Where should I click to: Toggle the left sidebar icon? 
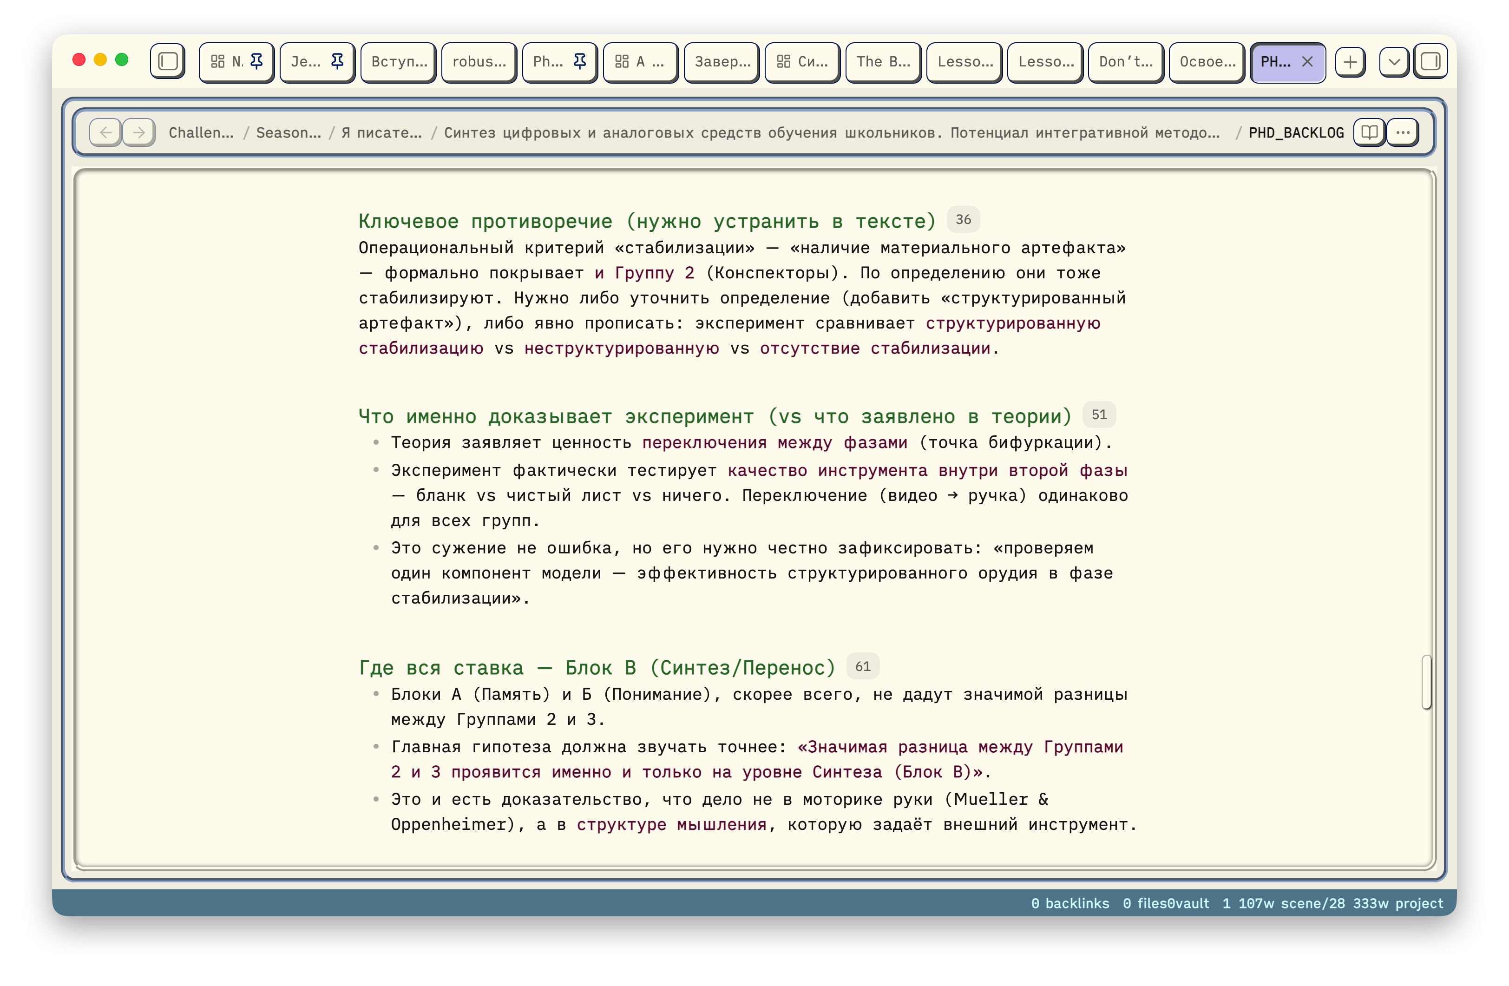[167, 61]
